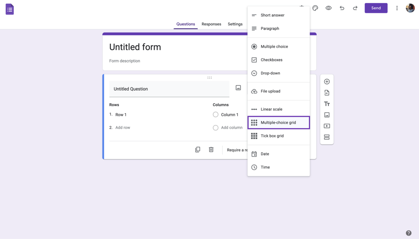Click Add column text
The height and width of the screenshot is (239, 419).
pos(232,127)
